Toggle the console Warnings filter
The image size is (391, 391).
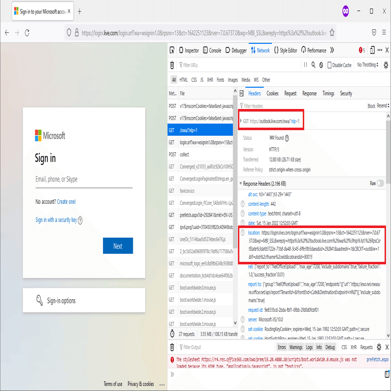click(x=296, y=347)
